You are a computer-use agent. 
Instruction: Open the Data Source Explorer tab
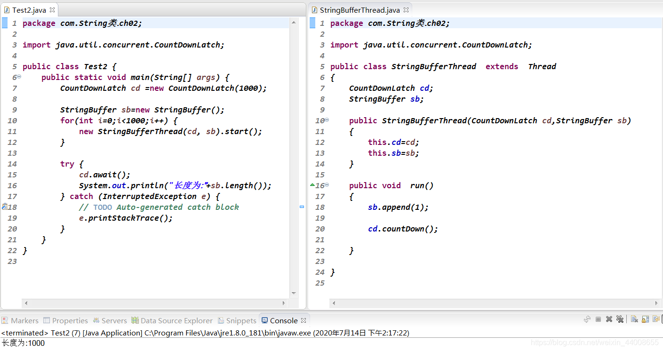(172, 320)
